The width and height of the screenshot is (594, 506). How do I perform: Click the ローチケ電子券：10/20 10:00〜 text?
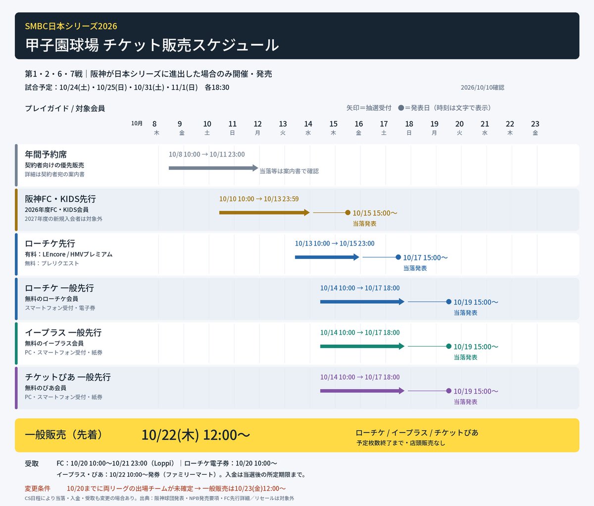click(x=231, y=463)
